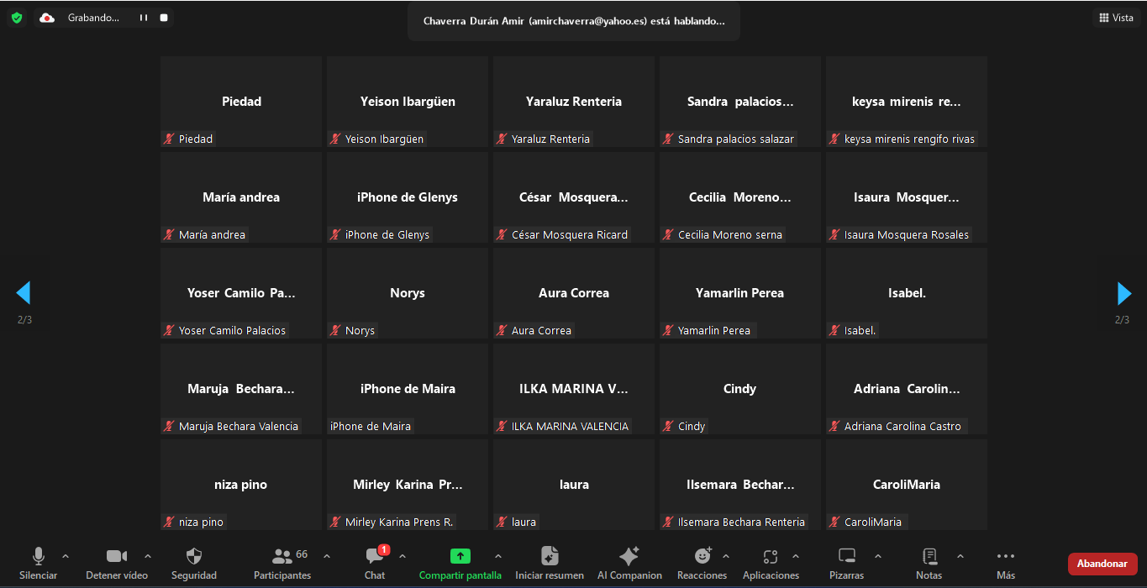Stop the recording
The width and height of the screenshot is (1147, 588).
[164, 18]
